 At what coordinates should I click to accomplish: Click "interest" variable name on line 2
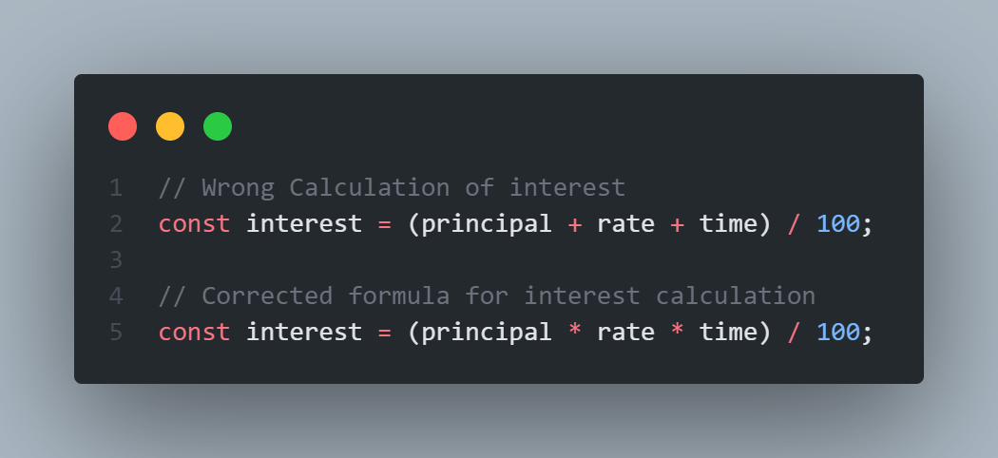click(x=303, y=224)
